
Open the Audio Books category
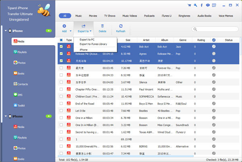(204, 16)
